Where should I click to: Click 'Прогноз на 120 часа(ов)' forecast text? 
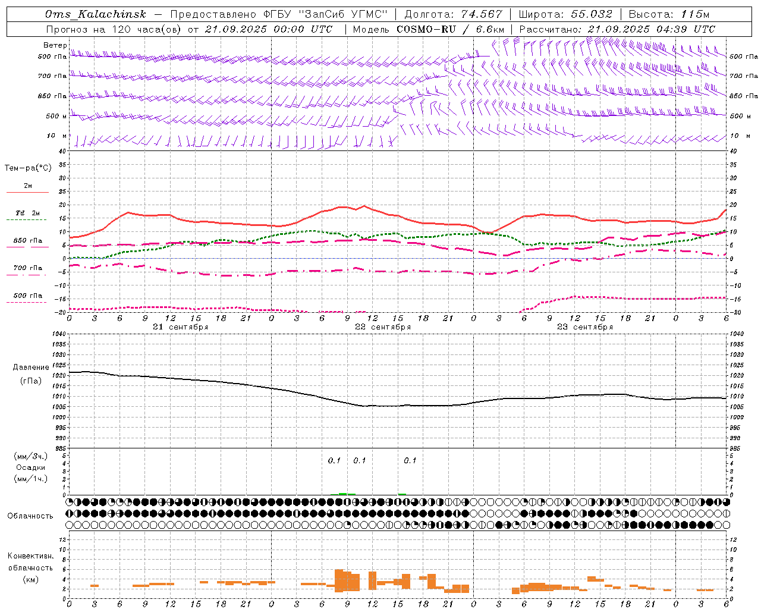[114, 29]
